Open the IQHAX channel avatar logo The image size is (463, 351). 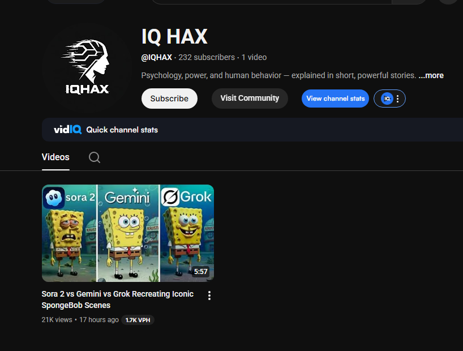pyautogui.click(x=87, y=67)
